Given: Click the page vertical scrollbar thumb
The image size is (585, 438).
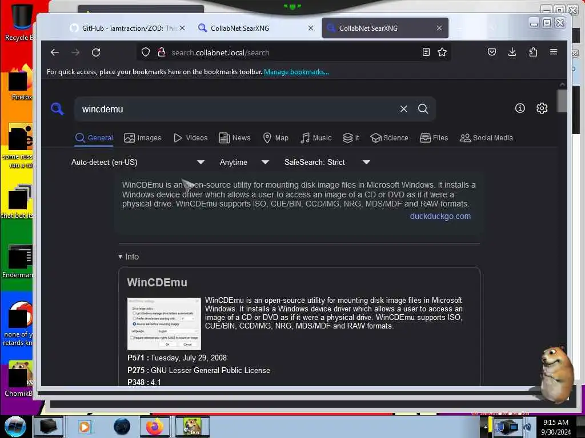Looking at the screenshot, I should pyautogui.click(x=562, y=100).
